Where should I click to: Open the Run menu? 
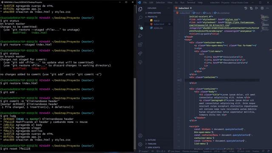coord(182,3)
